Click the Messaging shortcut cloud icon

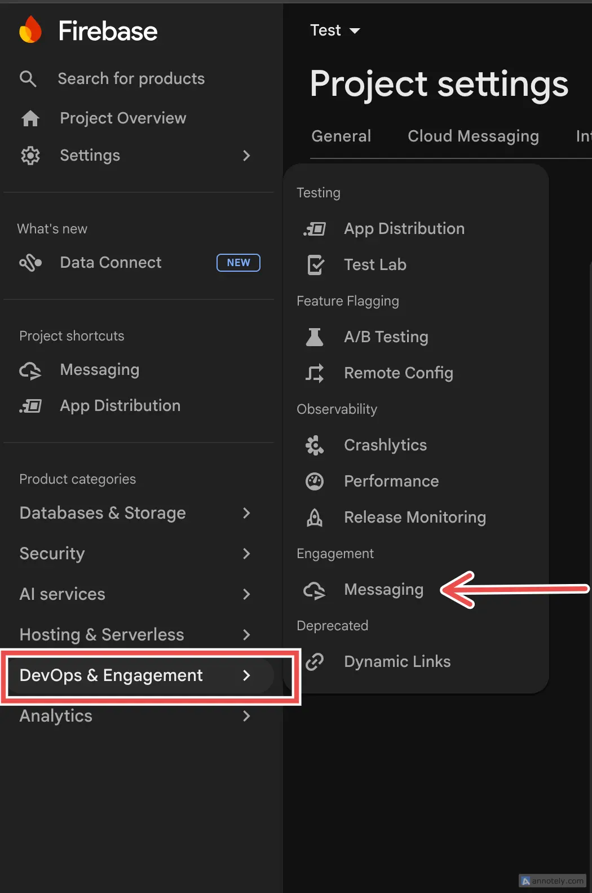pyautogui.click(x=30, y=370)
